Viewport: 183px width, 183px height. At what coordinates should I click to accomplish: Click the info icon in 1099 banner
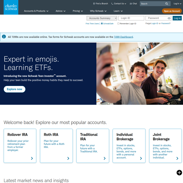pos(4,37)
